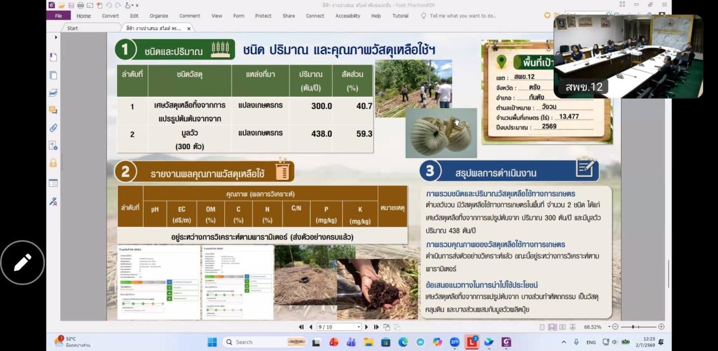Go to the previous page arrow
The image size is (718, 351).
click(x=311, y=327)
